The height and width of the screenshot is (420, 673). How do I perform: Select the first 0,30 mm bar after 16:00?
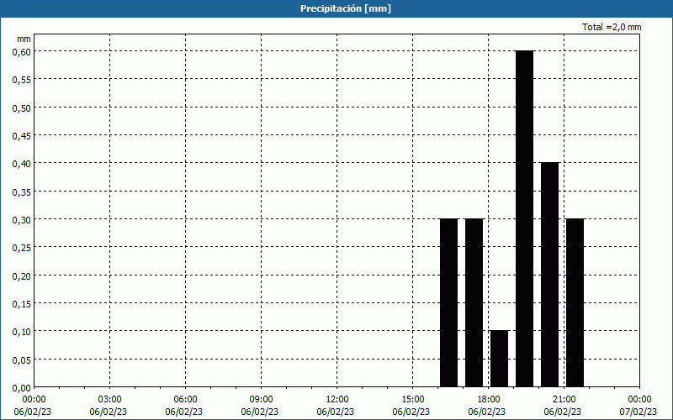(x=449, y=302)
